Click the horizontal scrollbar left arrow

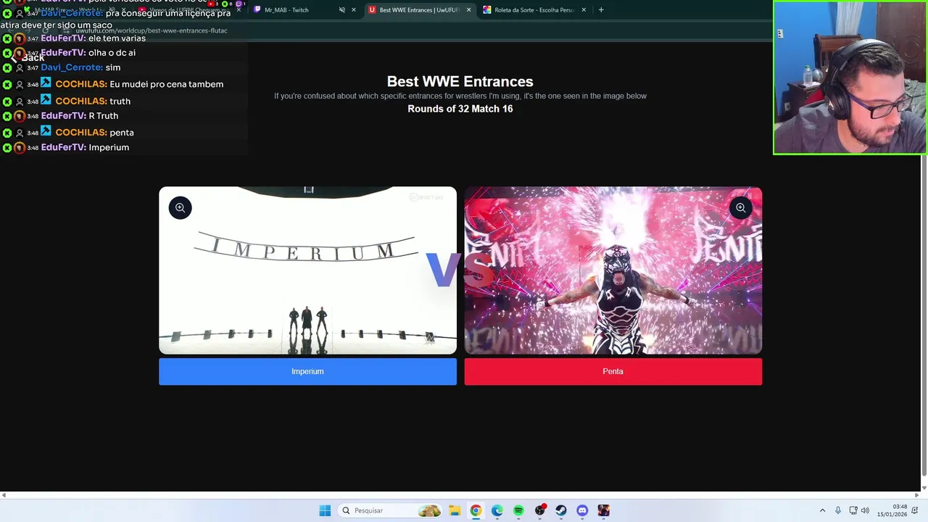tap(4, 495)
